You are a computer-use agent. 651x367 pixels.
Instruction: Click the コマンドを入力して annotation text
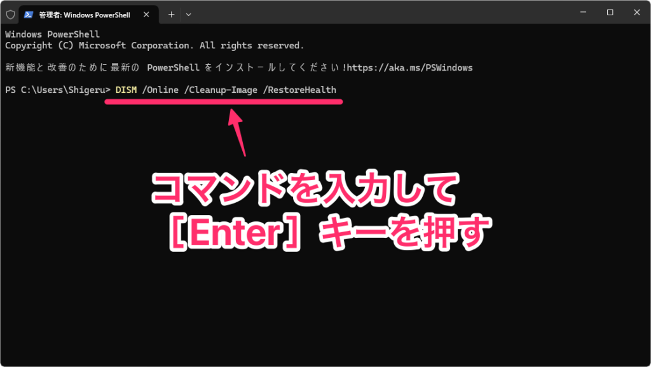pos(303,190)
